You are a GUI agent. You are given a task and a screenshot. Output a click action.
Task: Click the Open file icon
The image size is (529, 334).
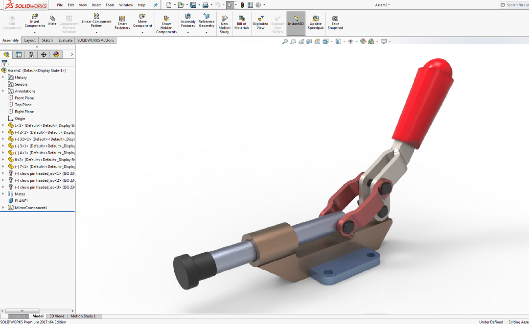(181, 5)
